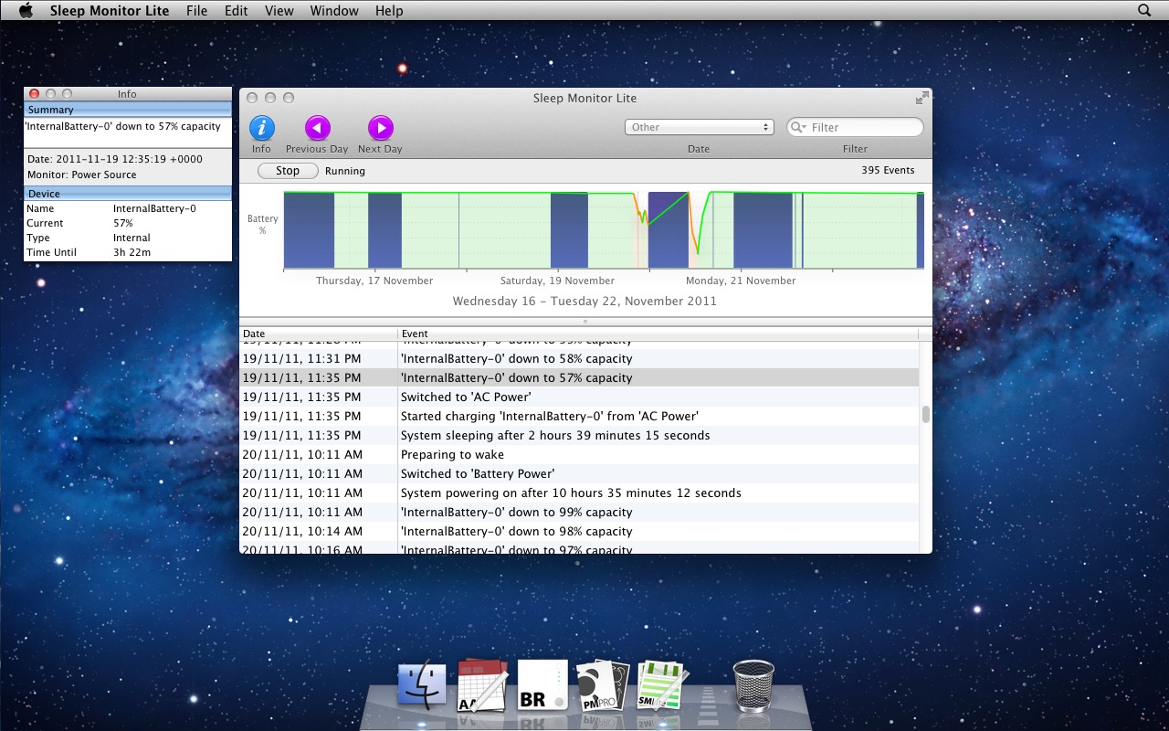1169x731 pixels.
Task: Select the Started charging 'InternalBattery-0' row
Action: point(579,416)
